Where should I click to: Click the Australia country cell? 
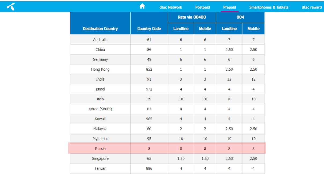(x=100, y=40)
